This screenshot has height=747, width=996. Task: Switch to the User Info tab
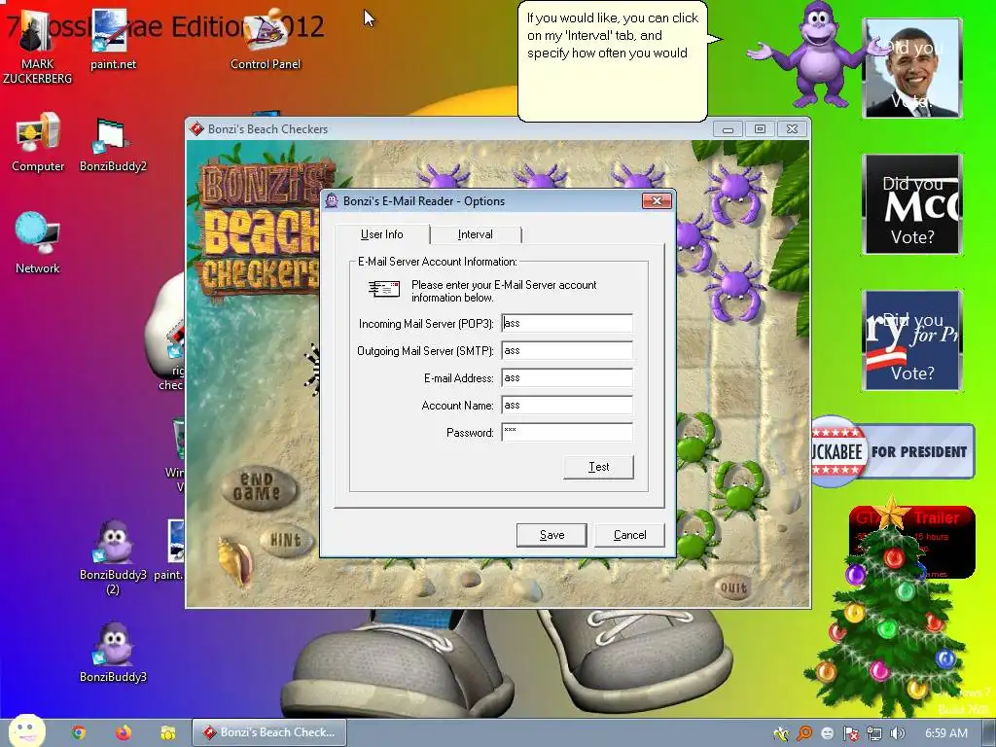point(381,234)
